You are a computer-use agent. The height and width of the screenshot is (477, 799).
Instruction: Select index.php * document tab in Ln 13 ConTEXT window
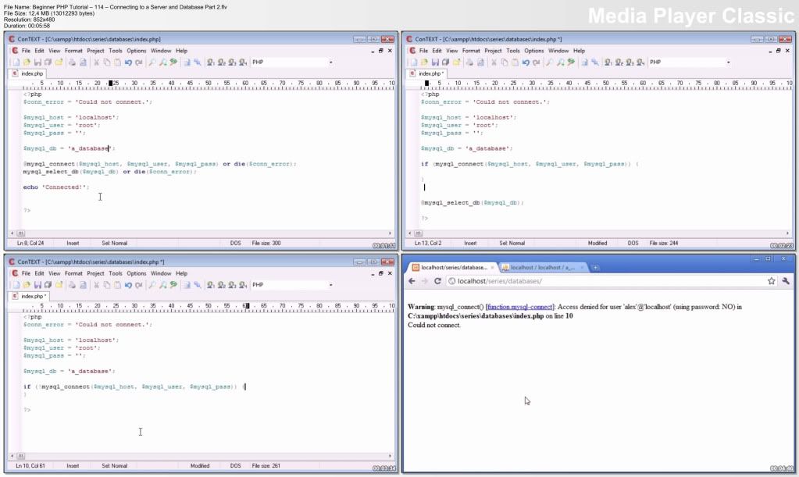pos(427,74)
